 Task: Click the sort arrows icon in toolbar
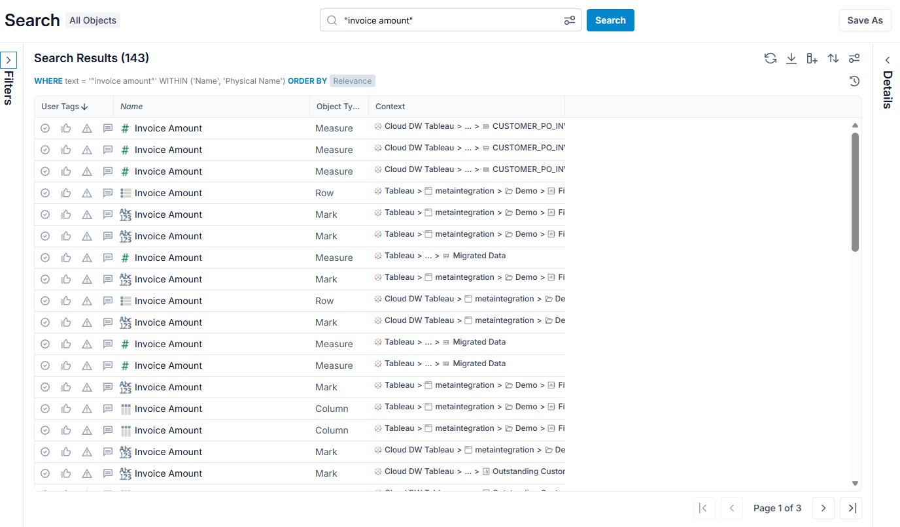click(833, 58)
